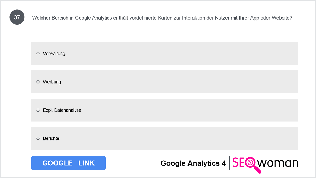Click the Google Analytics 4 title text
The width and height of the screenshot is (316, 178).
click(193, 163)
